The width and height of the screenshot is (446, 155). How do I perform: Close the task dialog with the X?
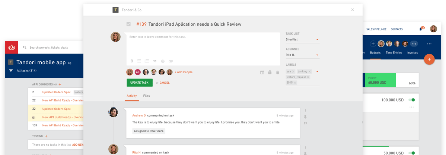click(353, 10)
